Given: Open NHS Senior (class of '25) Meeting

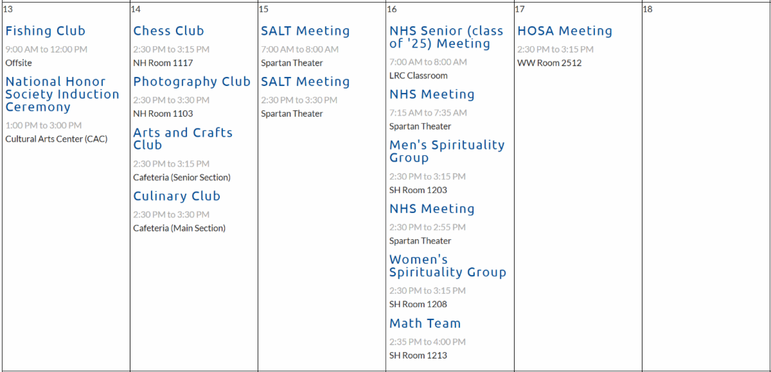Looking at the screenshot, I should pyautogui.click(x=446, y=37).
